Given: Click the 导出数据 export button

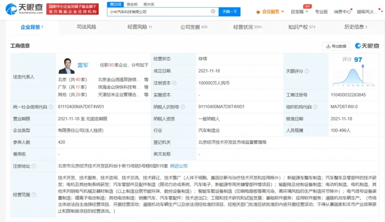Looking at the screenshot, I should pos(336,46).
